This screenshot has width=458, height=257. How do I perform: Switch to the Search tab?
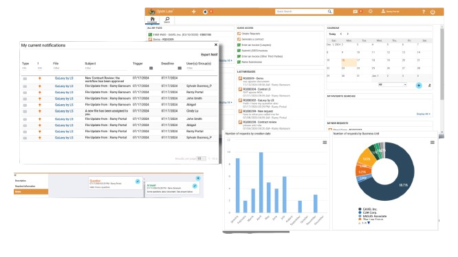point(167,20)
